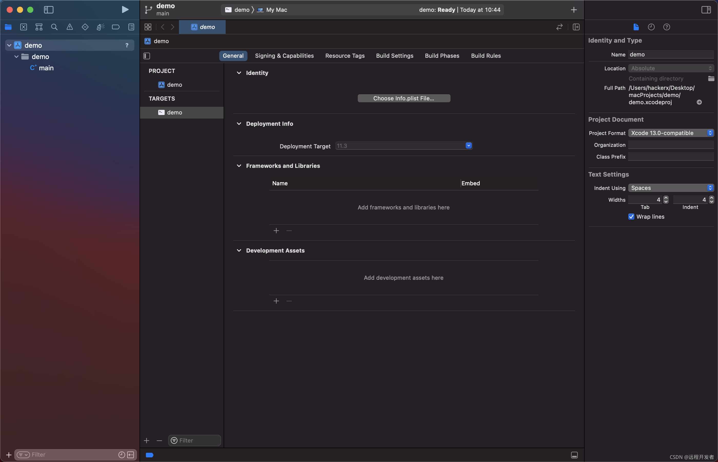Collapse the Deployment Info section
718x462 pixels.
point(239,124)
